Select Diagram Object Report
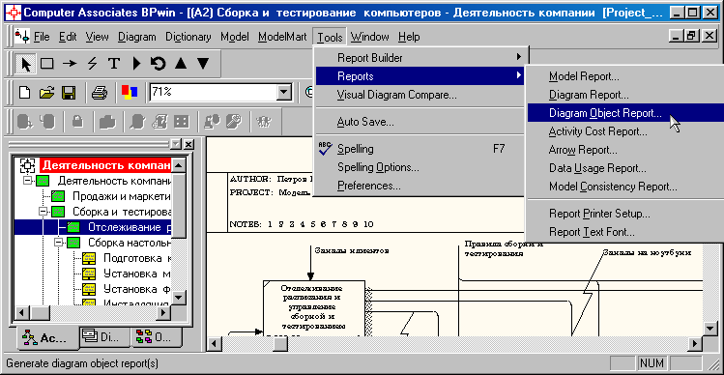The width and height of the screenshot is (724, 375). point(624,113)
